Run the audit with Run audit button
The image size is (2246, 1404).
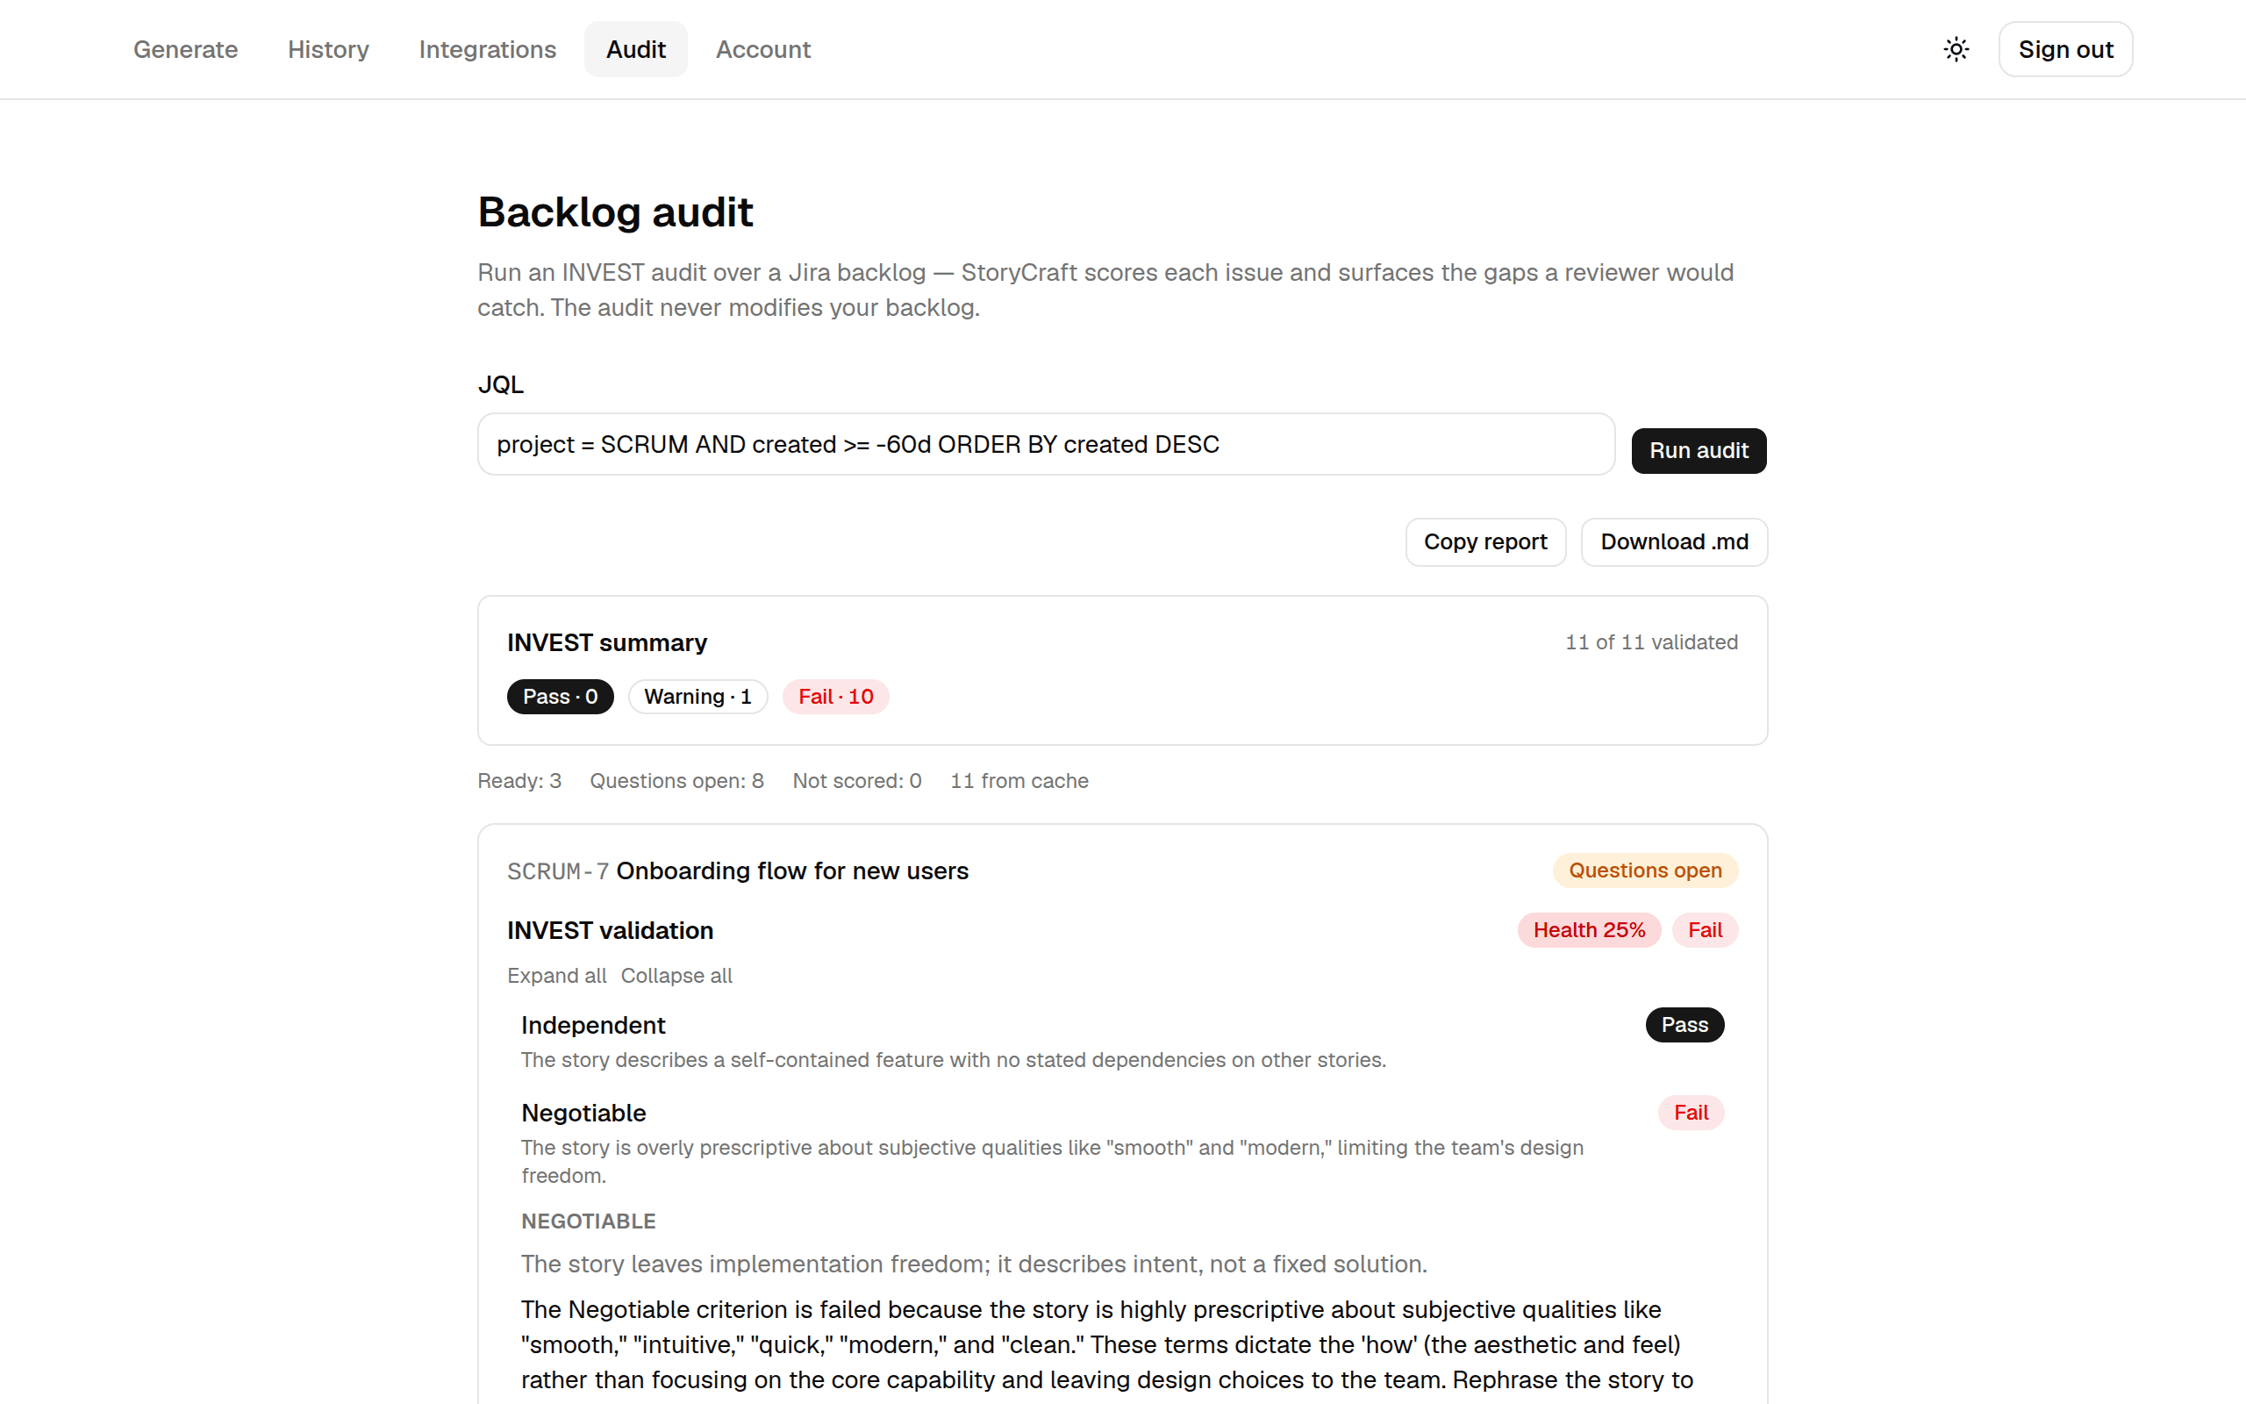pos(1699,450)
